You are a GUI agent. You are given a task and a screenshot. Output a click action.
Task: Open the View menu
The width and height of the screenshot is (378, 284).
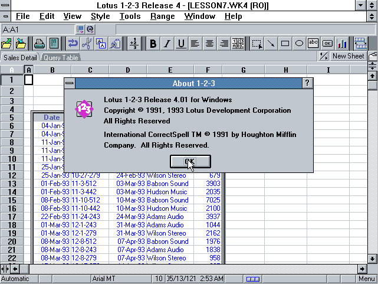coord(73,17)
